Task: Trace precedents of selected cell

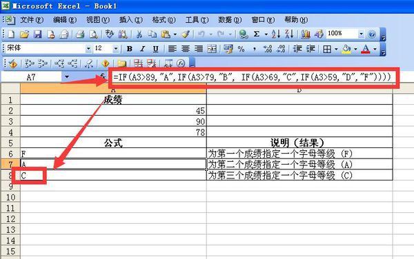Action: pyautogui.click(x=29, y=63)
